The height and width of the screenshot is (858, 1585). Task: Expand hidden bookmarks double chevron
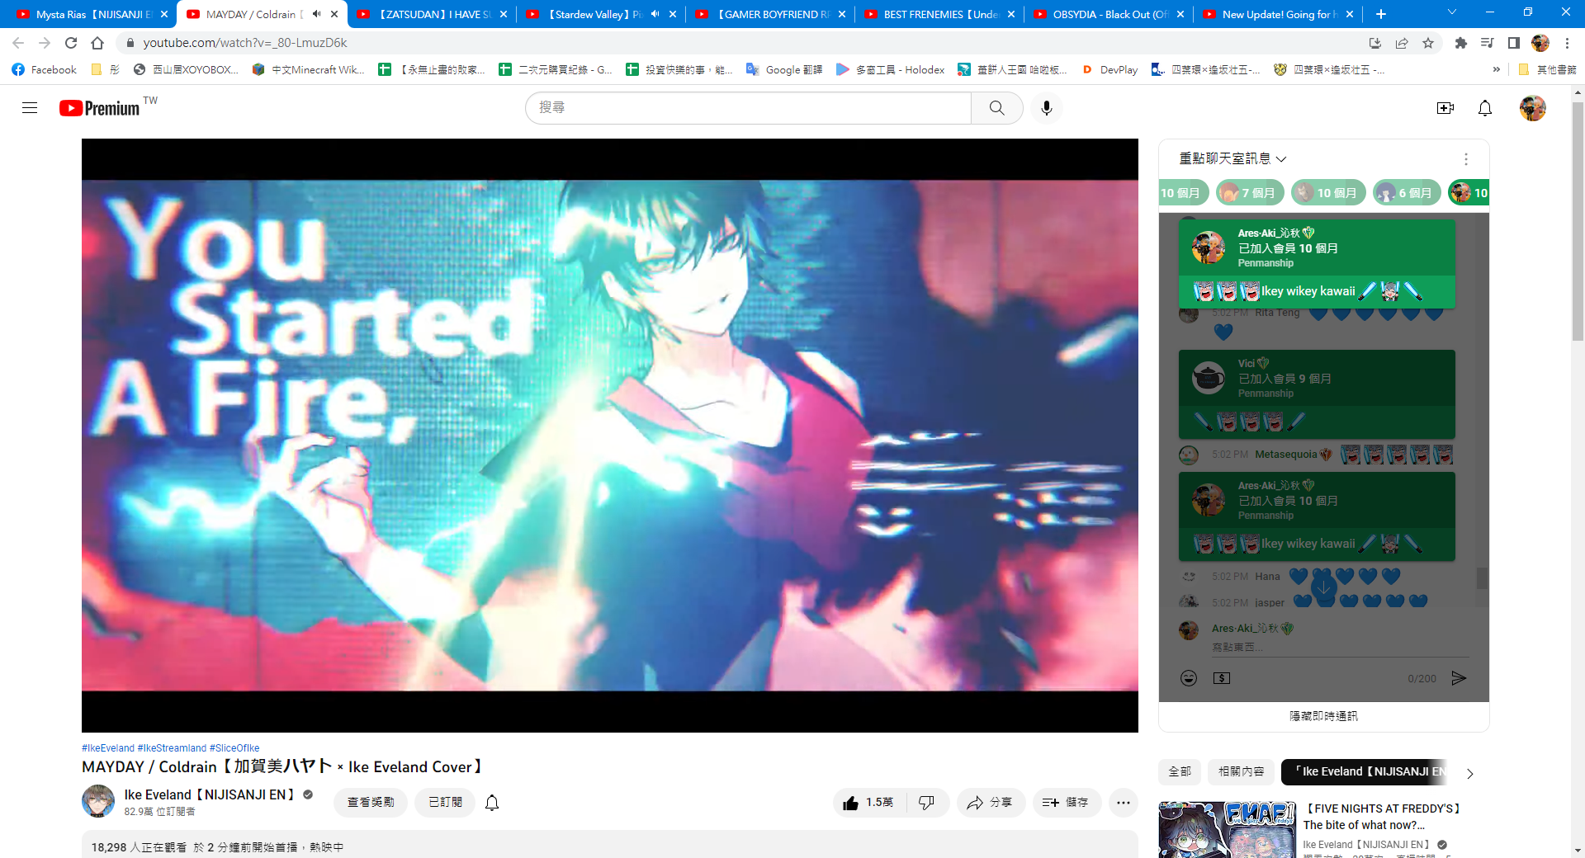point(1497,70)
